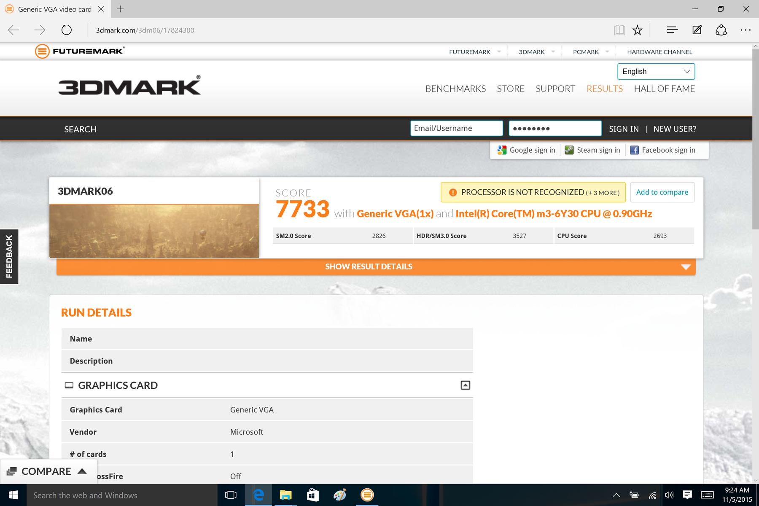Open the Edge Hub icon

coord(672,30)
